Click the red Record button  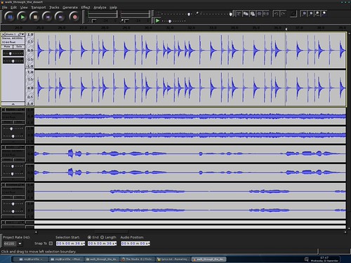pos(74,17)
